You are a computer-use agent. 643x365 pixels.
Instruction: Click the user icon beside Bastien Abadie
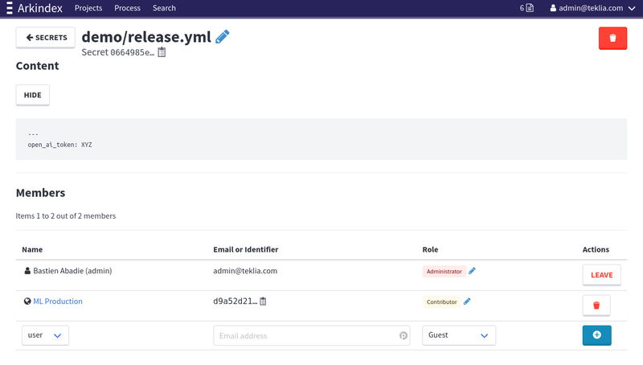tap(27, 271)
